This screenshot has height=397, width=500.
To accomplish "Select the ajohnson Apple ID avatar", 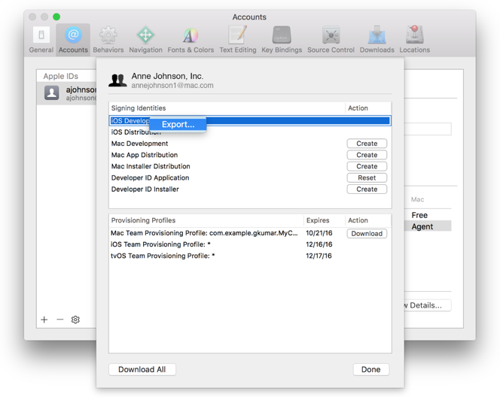I will point(52,93).
